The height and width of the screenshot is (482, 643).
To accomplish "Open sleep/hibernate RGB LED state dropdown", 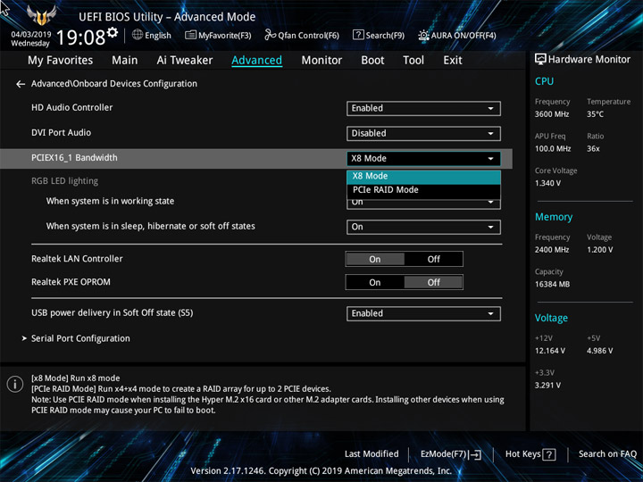I will point(423,227).
